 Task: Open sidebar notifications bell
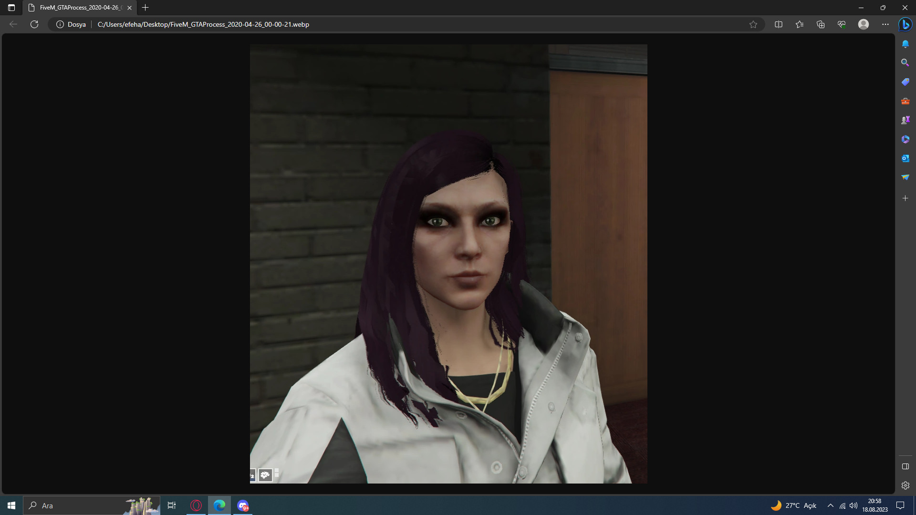pos(905,44)
